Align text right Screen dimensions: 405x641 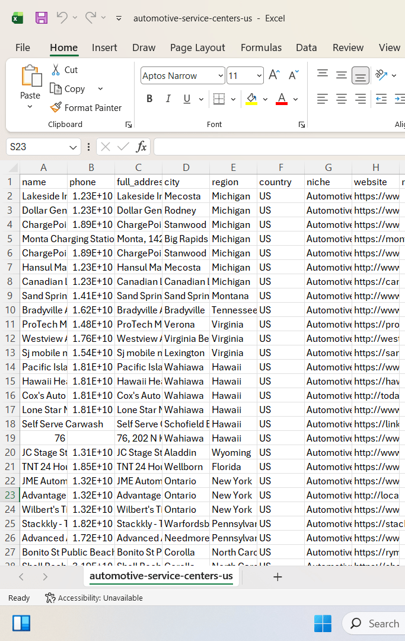coord(361,99)
